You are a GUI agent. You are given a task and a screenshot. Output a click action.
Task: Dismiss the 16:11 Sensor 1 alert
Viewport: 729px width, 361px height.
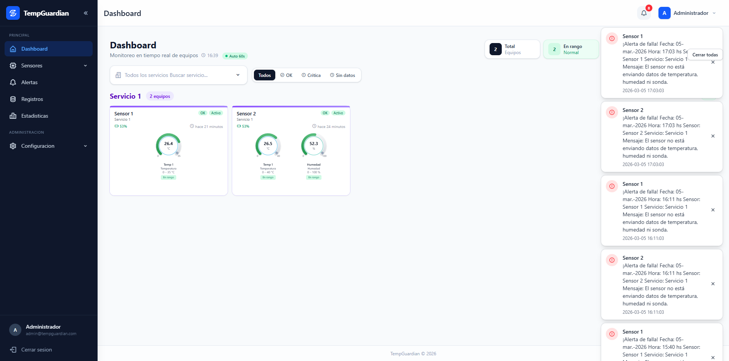tap(713, 210)
